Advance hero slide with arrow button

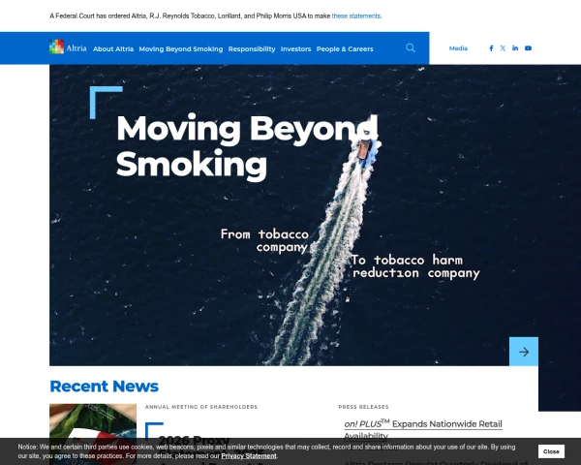[x=524, y=352]
